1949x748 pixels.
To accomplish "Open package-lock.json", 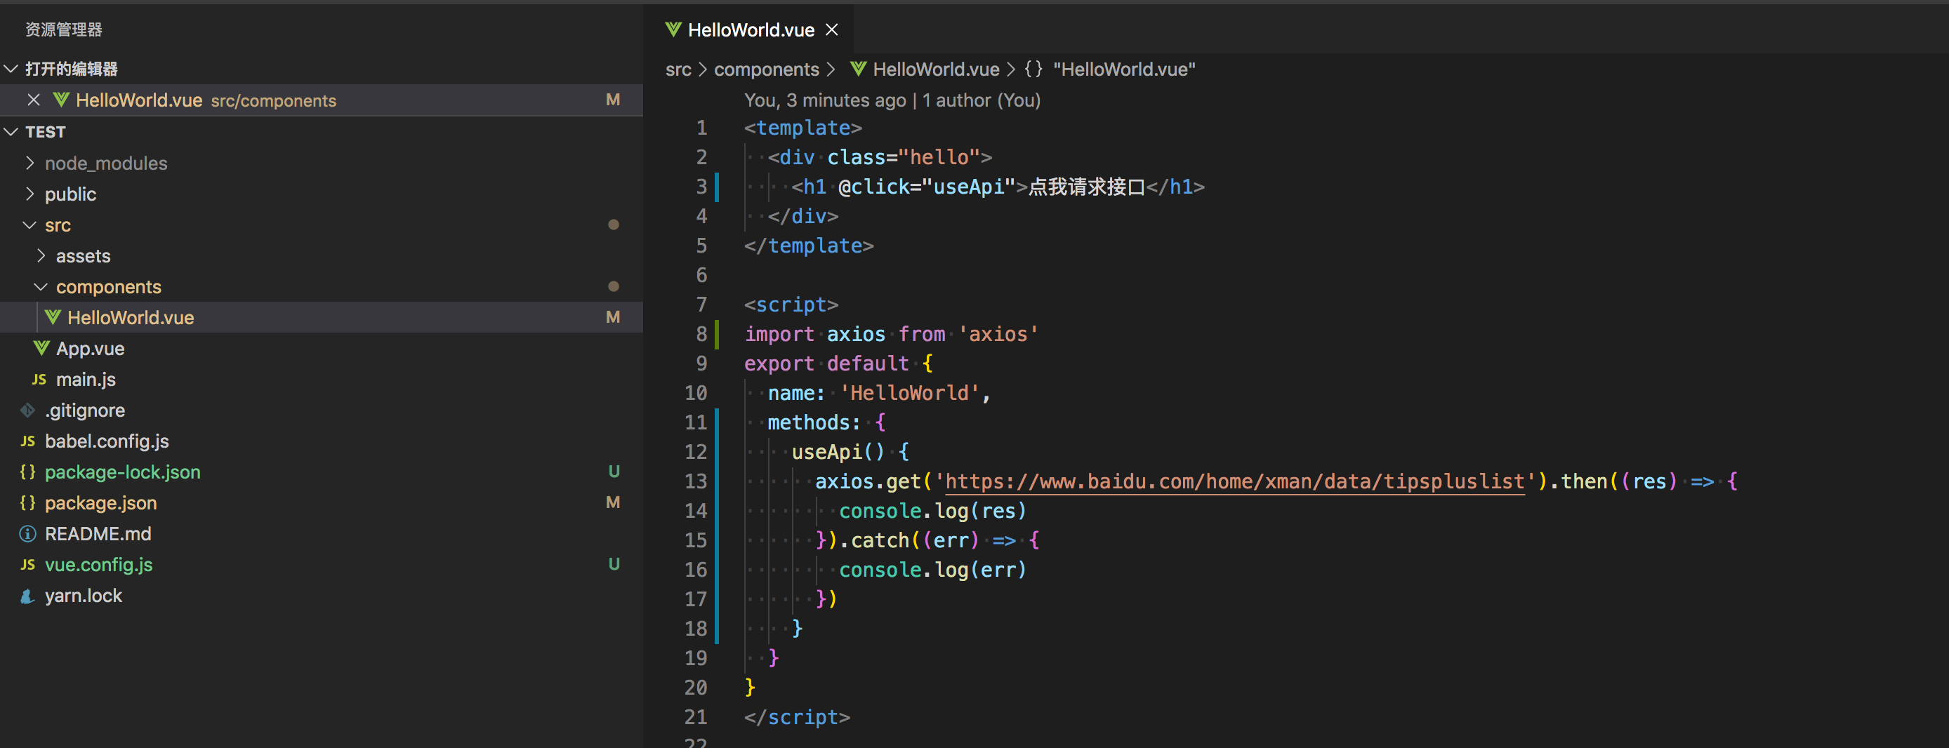I will (322, 472).
